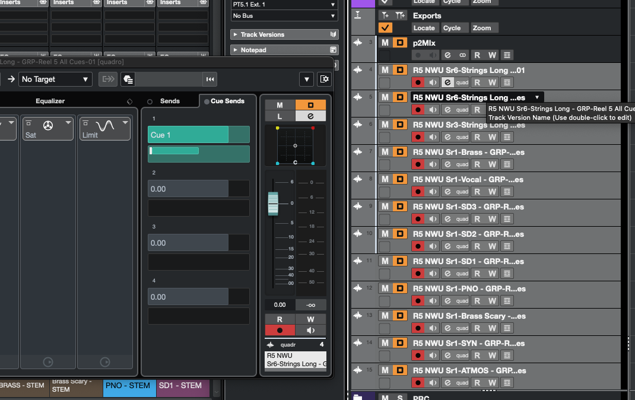Click Zoom button on Exports marker track
This screenshot has height=400, width=635.
click(481, 28)
